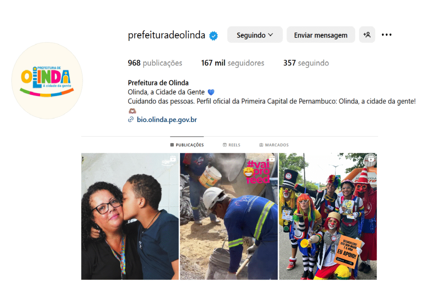Click the link chain icon in bio
Screen dimensions: 432x282
[x=131, y=120]
